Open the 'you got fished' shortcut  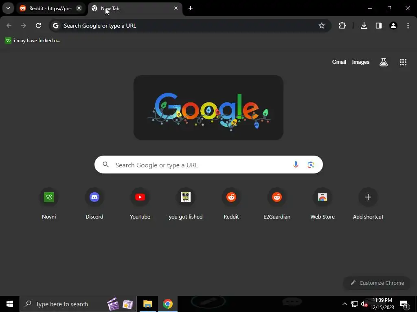coord(186,204)
